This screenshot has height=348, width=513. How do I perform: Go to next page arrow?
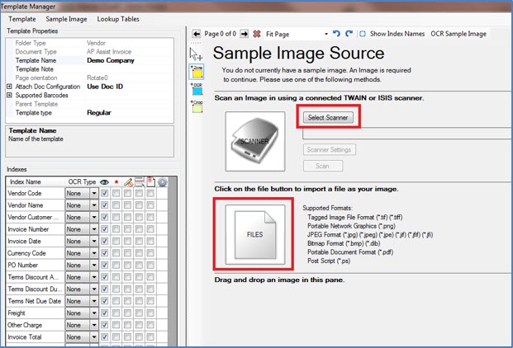point(245,34)
